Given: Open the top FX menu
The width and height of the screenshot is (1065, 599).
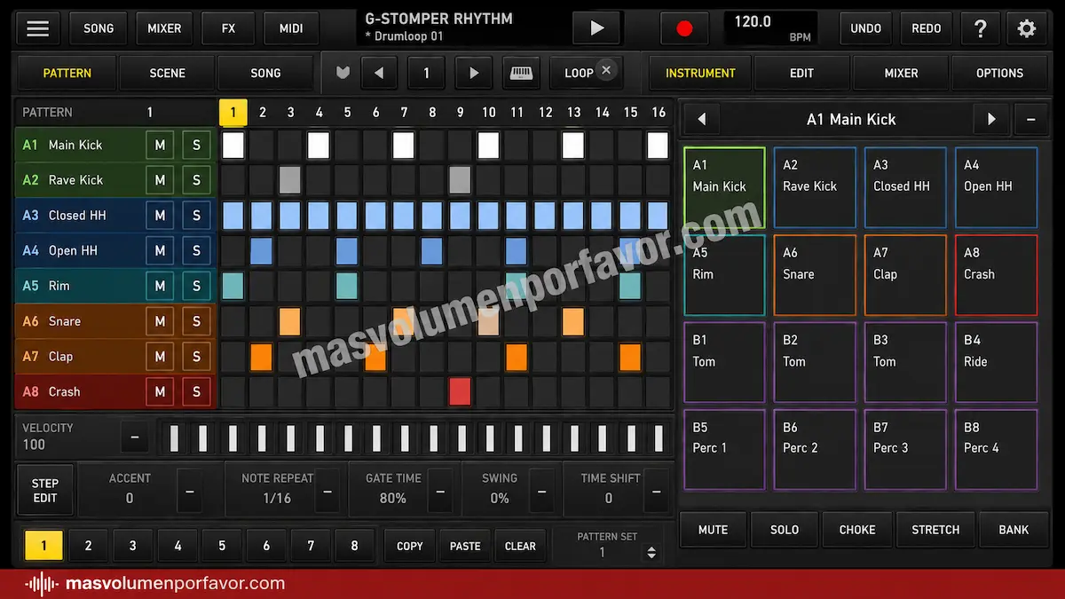Looking at the screenshot, I should pos(228,28).
